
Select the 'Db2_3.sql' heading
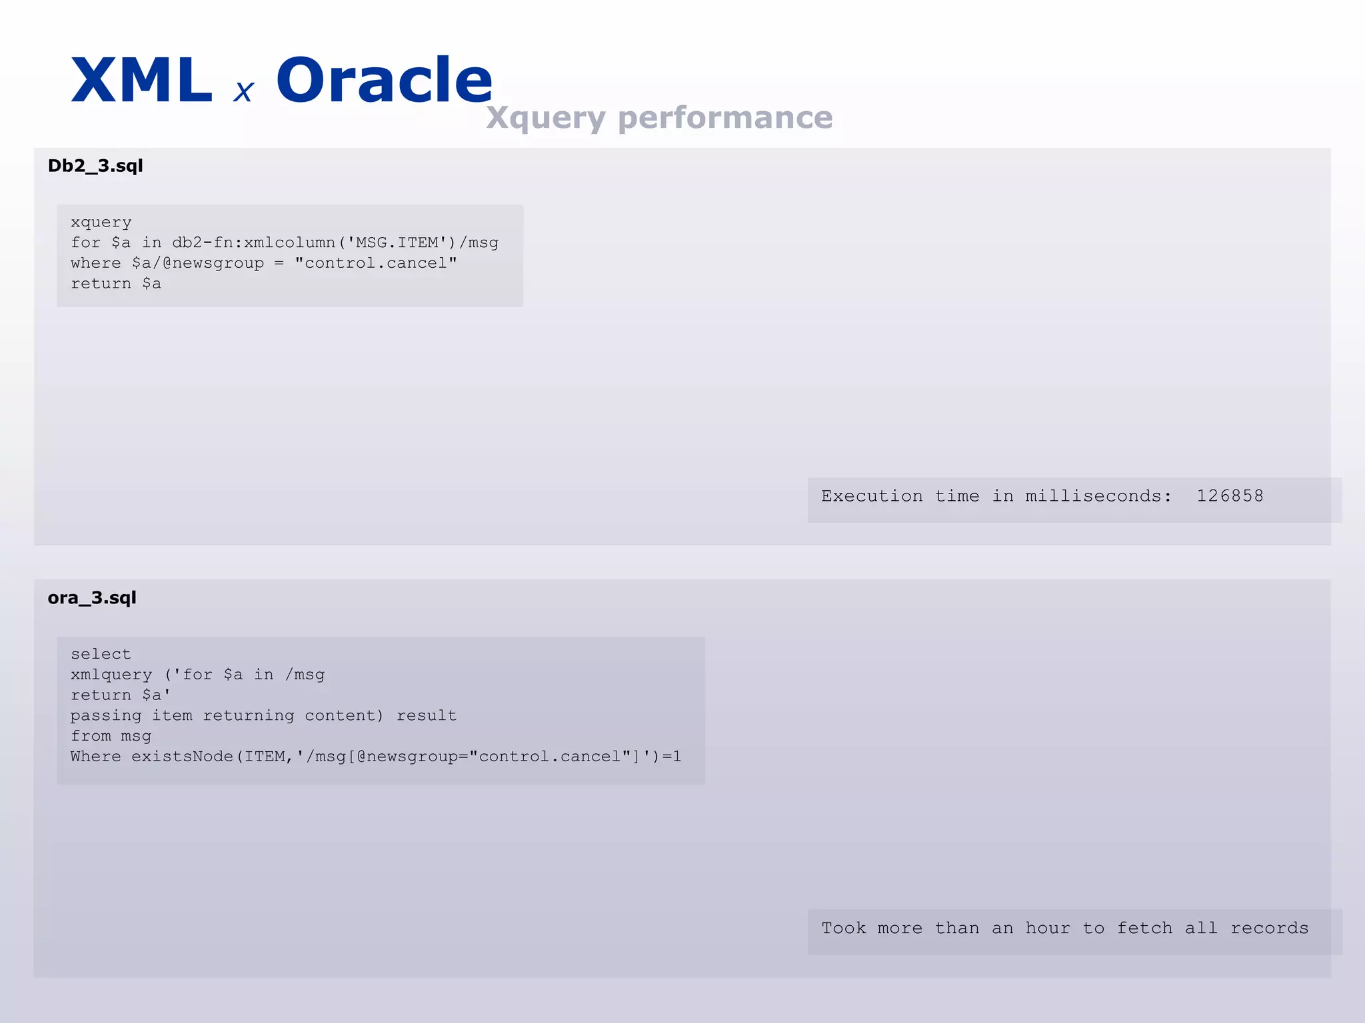coord(95,166)
